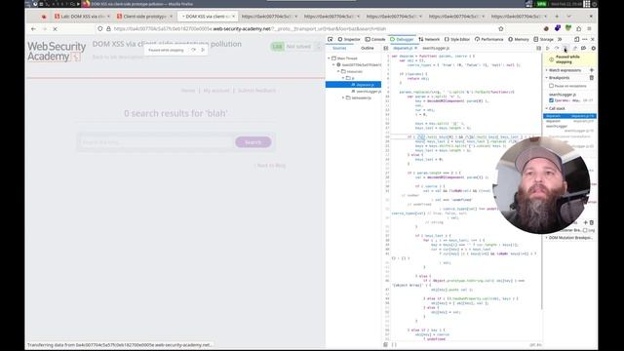Open the My account link

[x=216, y=91]
